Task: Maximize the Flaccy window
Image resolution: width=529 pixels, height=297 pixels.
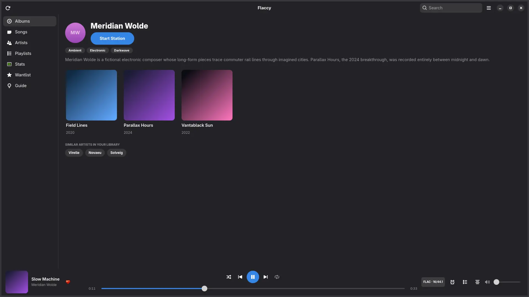Action: pos(511,8)
